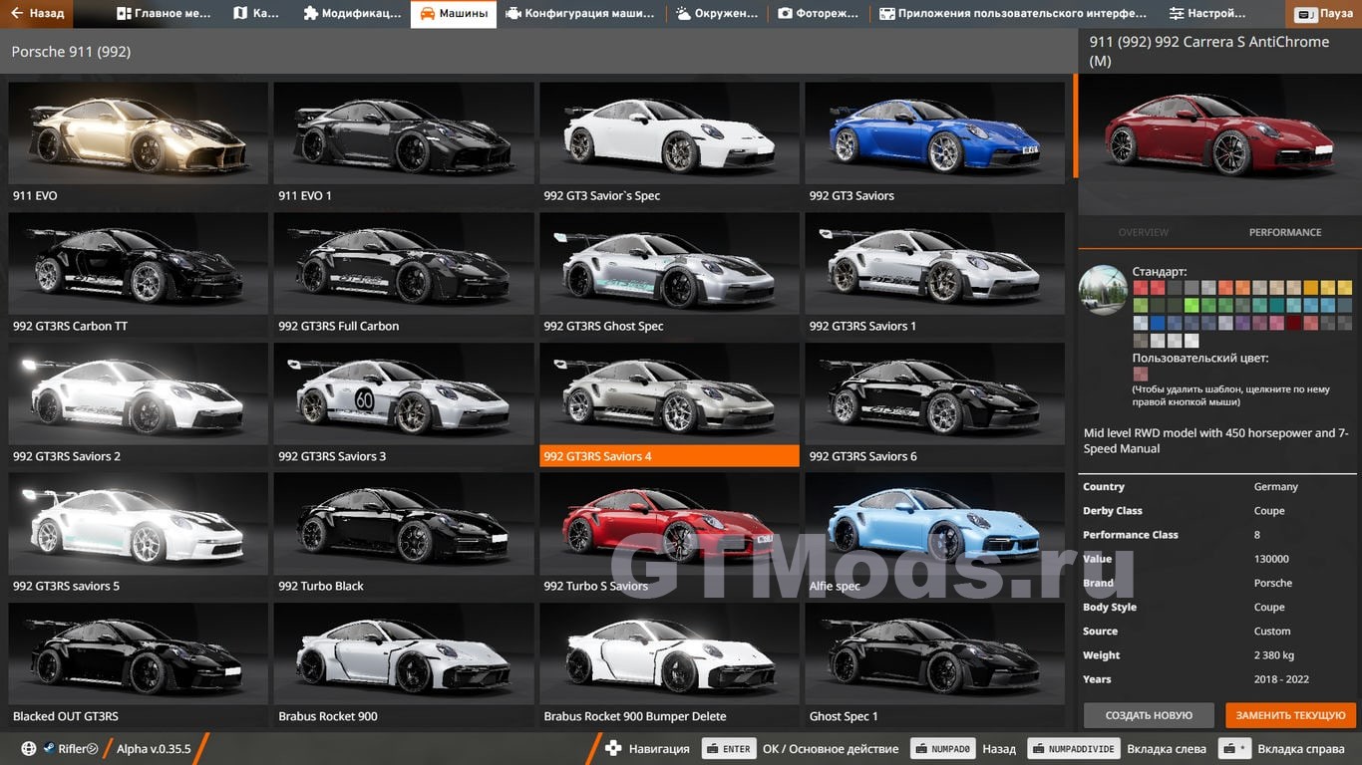1362x765 pixels.
Task: Click the Вкладка справа hint label
Action: tap(1300, 749)
